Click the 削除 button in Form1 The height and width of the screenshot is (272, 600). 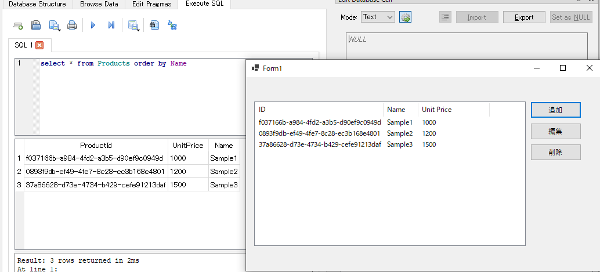556,153
